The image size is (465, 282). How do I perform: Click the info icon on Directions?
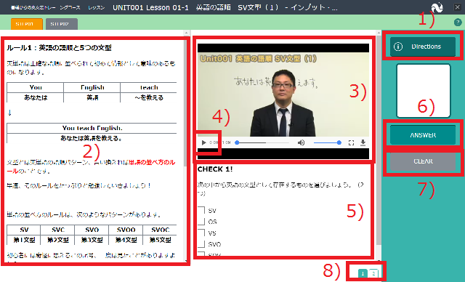pyautogui.click(x=398, y=47)
